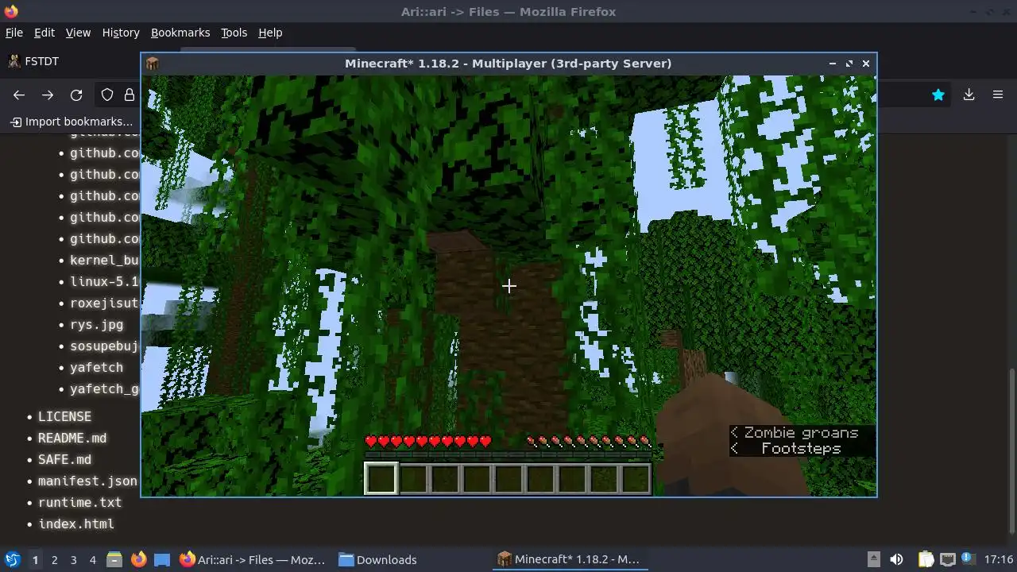The width and height of the screenshot is (1017, 572).
Task: Click the Minecraft health hearts bar
Action: click(428, 442)
